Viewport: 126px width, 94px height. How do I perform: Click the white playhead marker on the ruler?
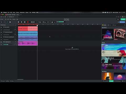click(37, 26)
